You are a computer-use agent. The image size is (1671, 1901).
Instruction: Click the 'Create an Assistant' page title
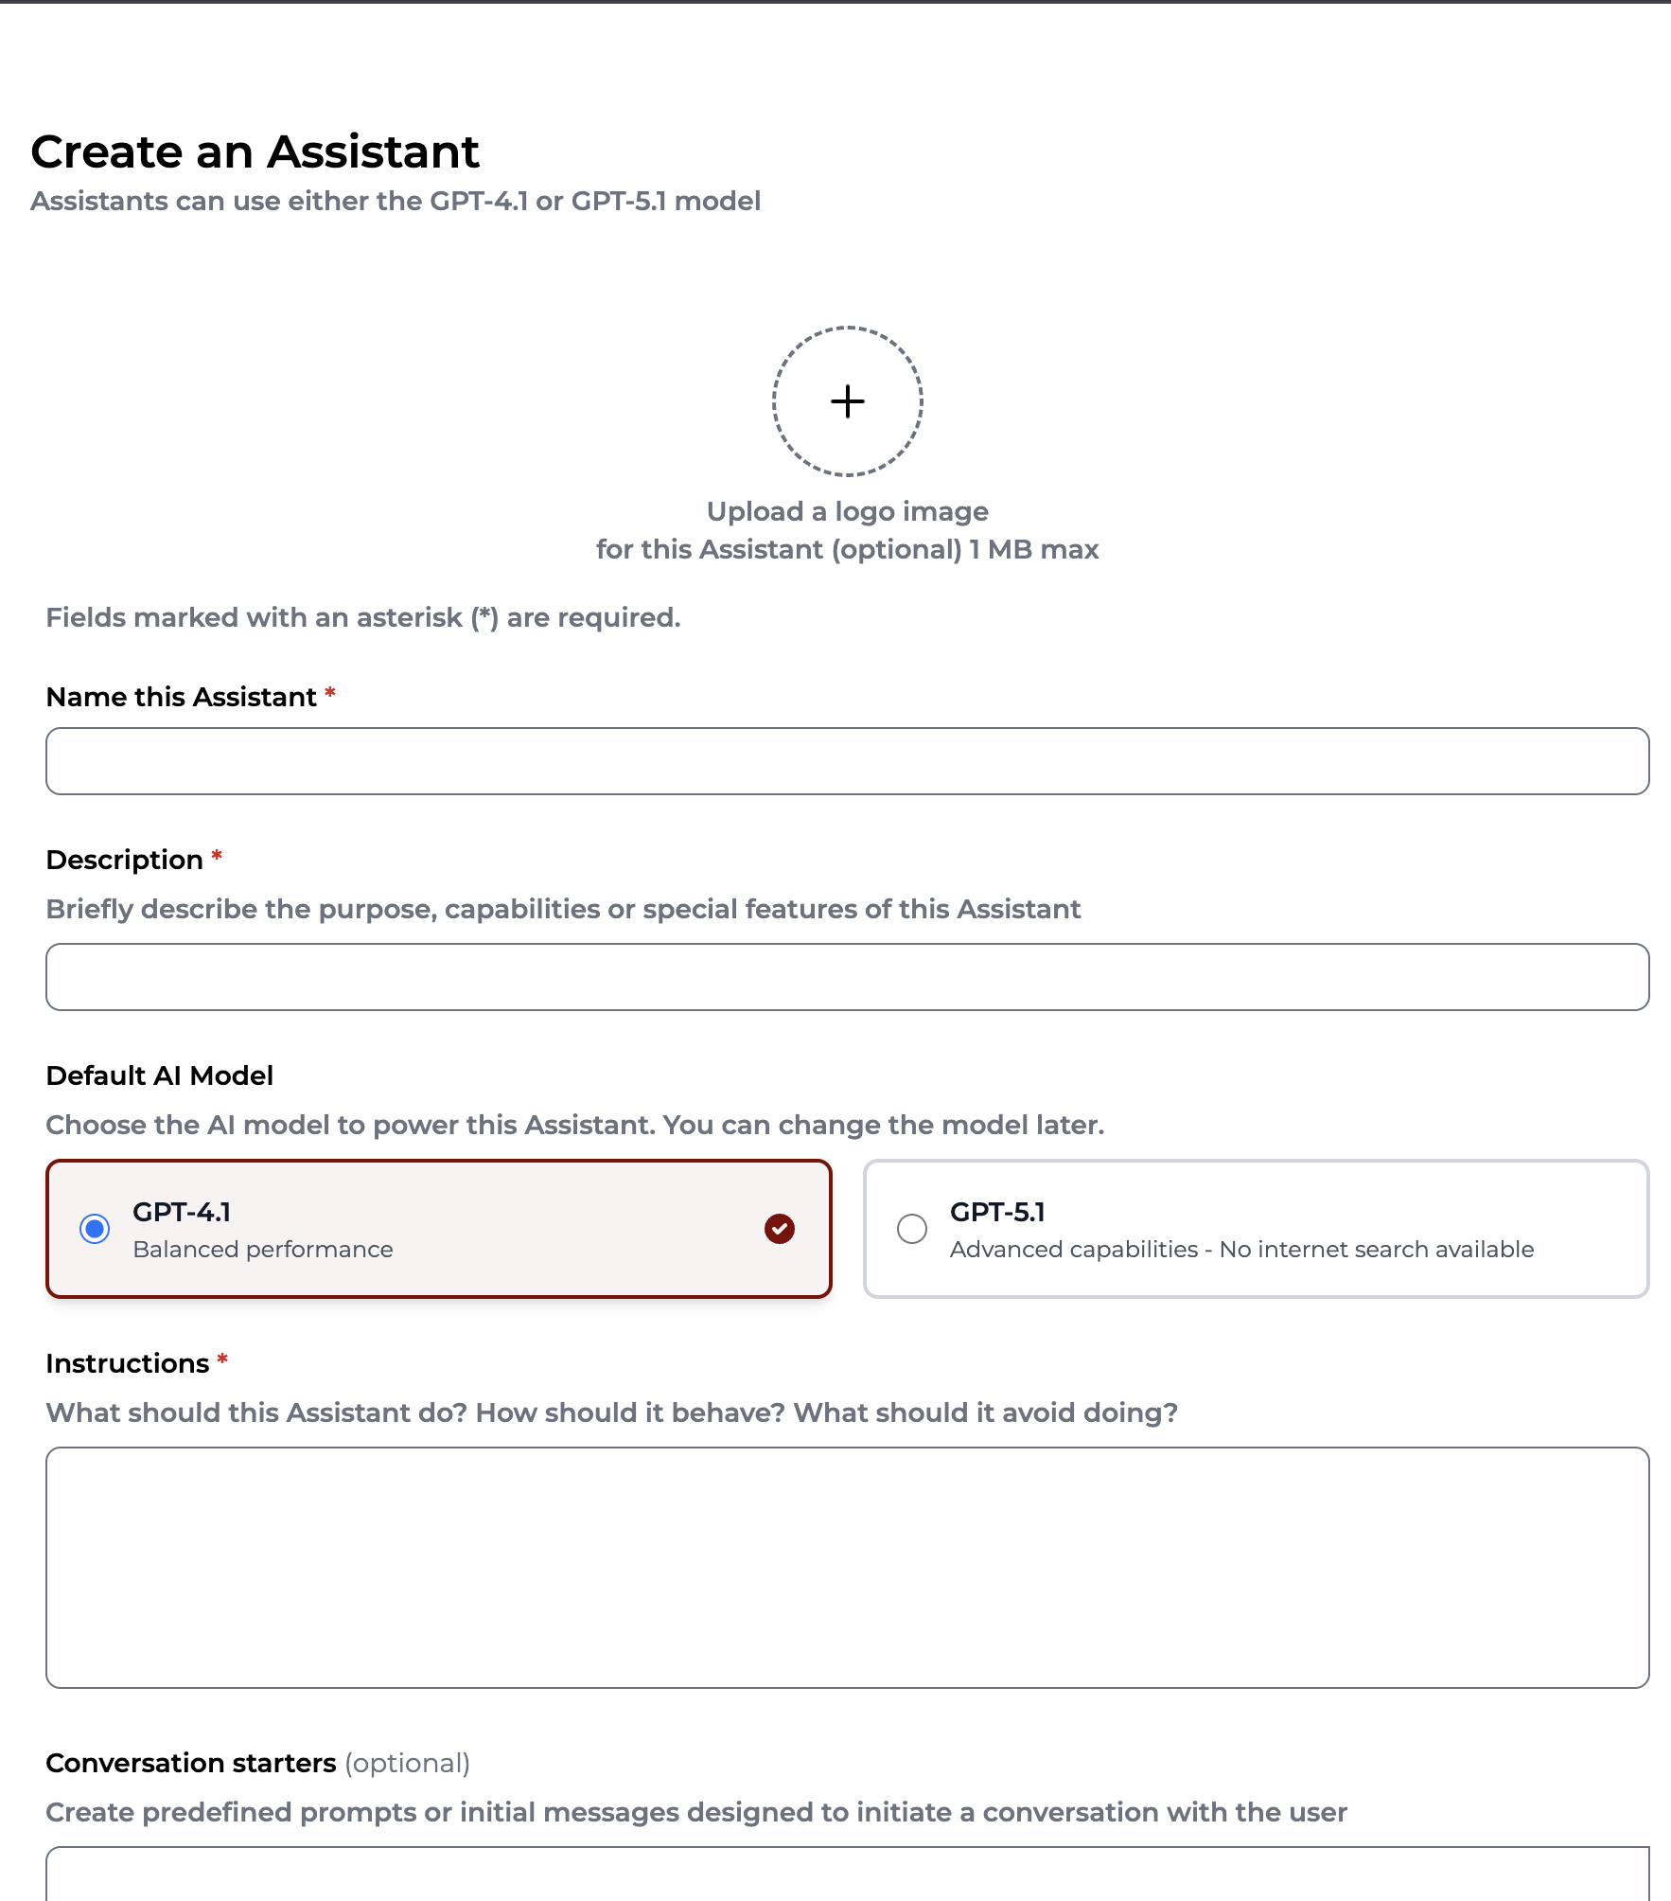point(255,151)
